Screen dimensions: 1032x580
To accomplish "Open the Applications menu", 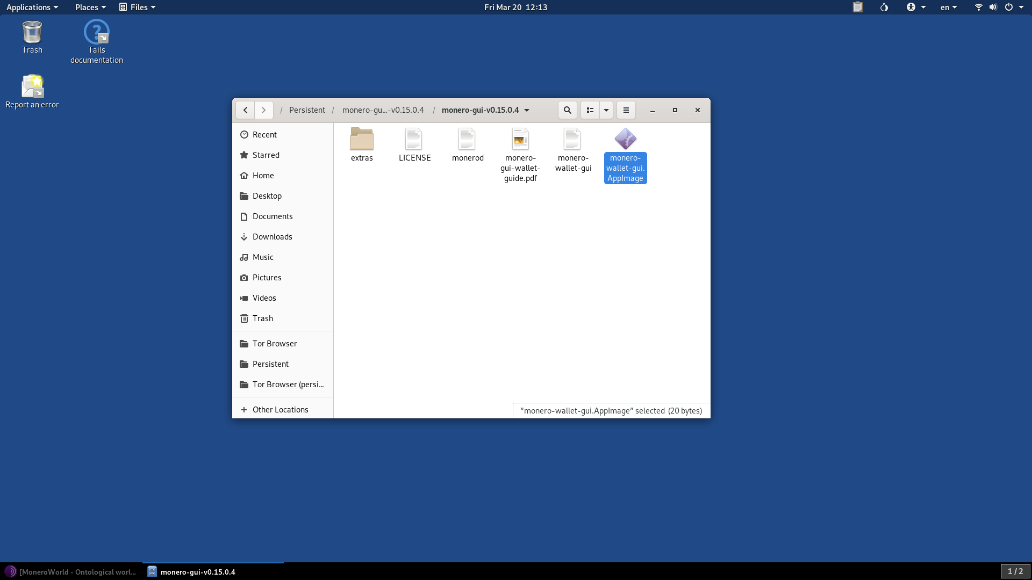I will pos(28,7).
